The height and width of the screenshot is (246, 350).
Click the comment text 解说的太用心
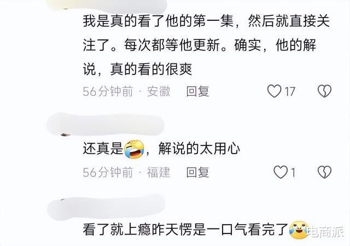(199, 149)
